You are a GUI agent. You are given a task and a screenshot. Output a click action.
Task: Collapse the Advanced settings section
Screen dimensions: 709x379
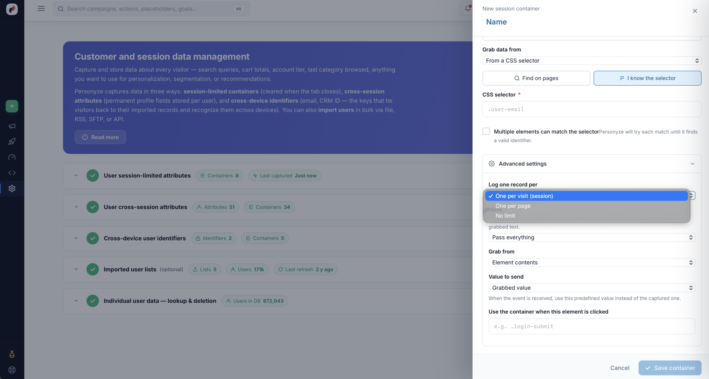592,164
